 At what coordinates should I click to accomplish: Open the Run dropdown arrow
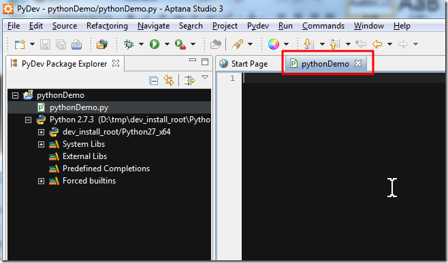tap(167, 44)
